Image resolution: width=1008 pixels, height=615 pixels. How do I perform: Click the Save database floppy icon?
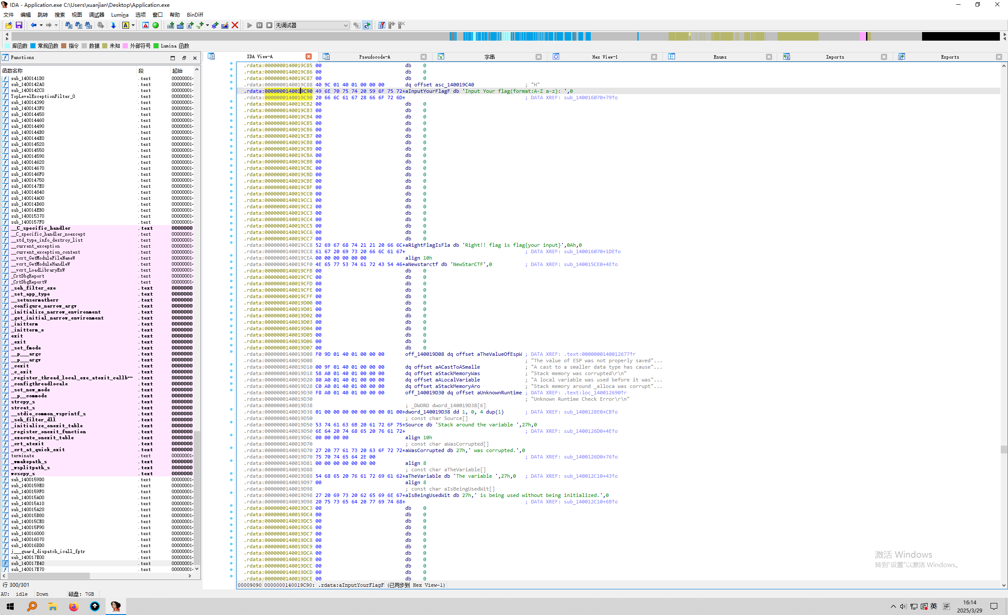[x=19, y=25]
